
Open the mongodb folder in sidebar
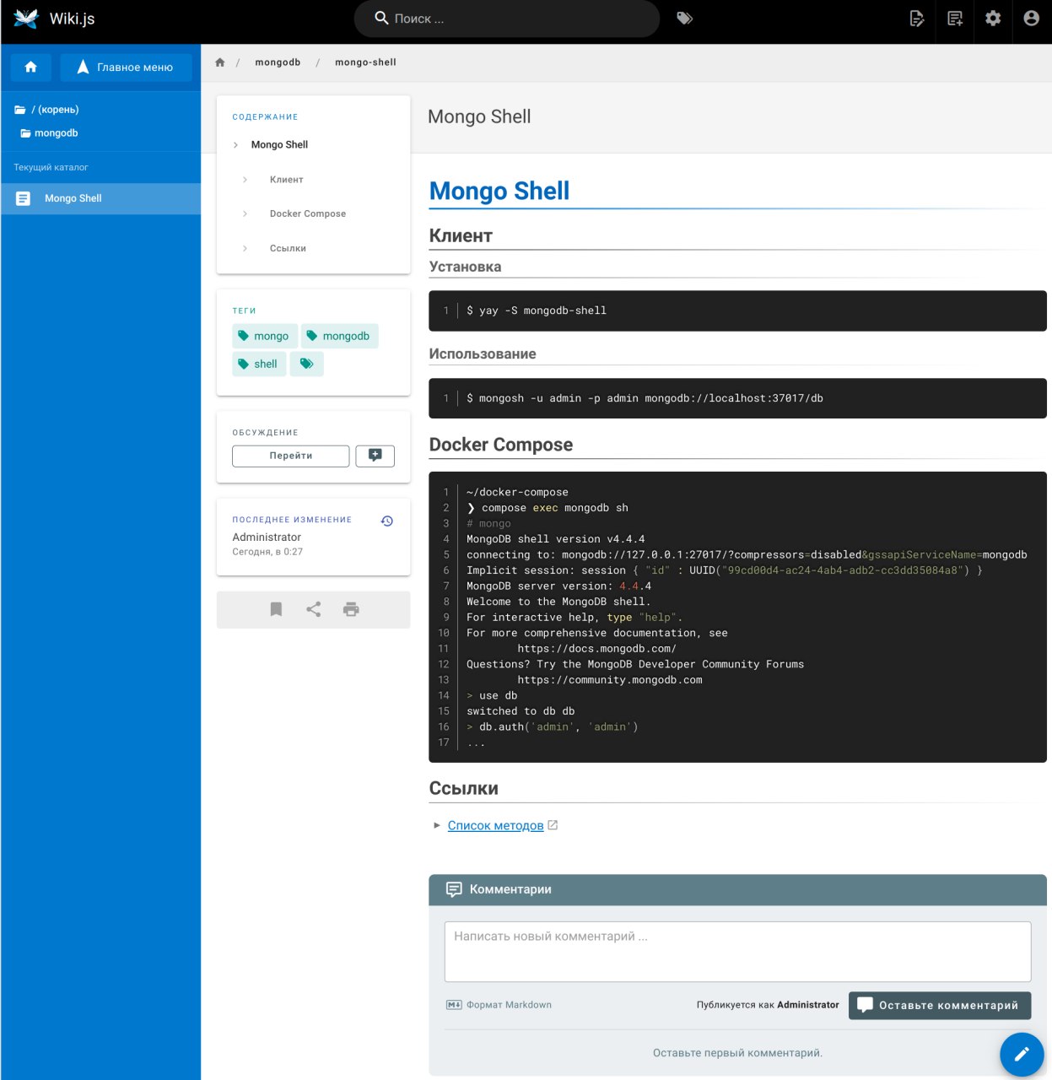click(x=50, y=133)
